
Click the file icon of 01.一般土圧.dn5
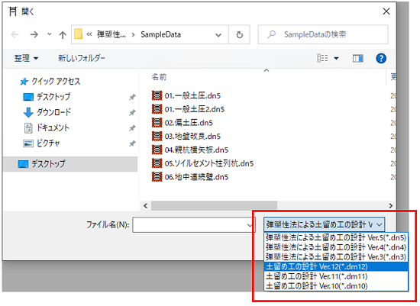157,95
